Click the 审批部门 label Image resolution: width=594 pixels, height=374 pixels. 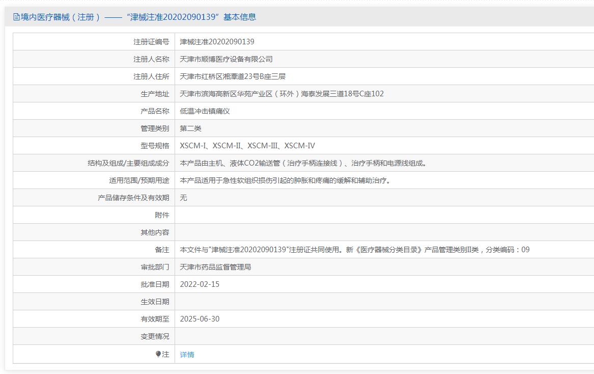pyautogui.click(x=155, y=267)
